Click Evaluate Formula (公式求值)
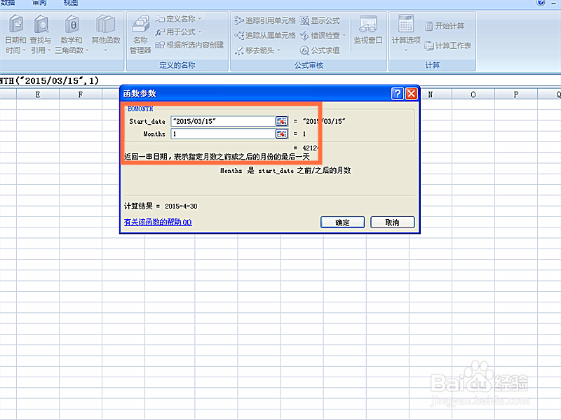The width and height of the screenshot is (561, 420). pos(320,50)
